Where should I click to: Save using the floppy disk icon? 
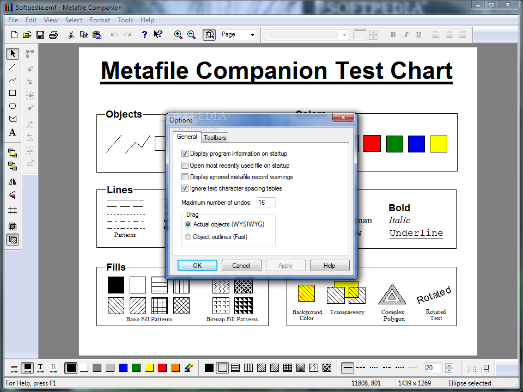[40, 34]
